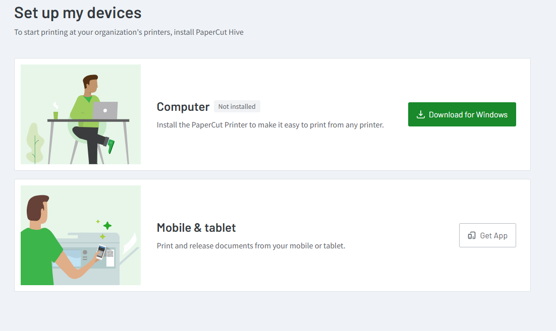Click the Set up my devices title
The width and height of the screenshot is (556, 331).
[x=78, y=13]
